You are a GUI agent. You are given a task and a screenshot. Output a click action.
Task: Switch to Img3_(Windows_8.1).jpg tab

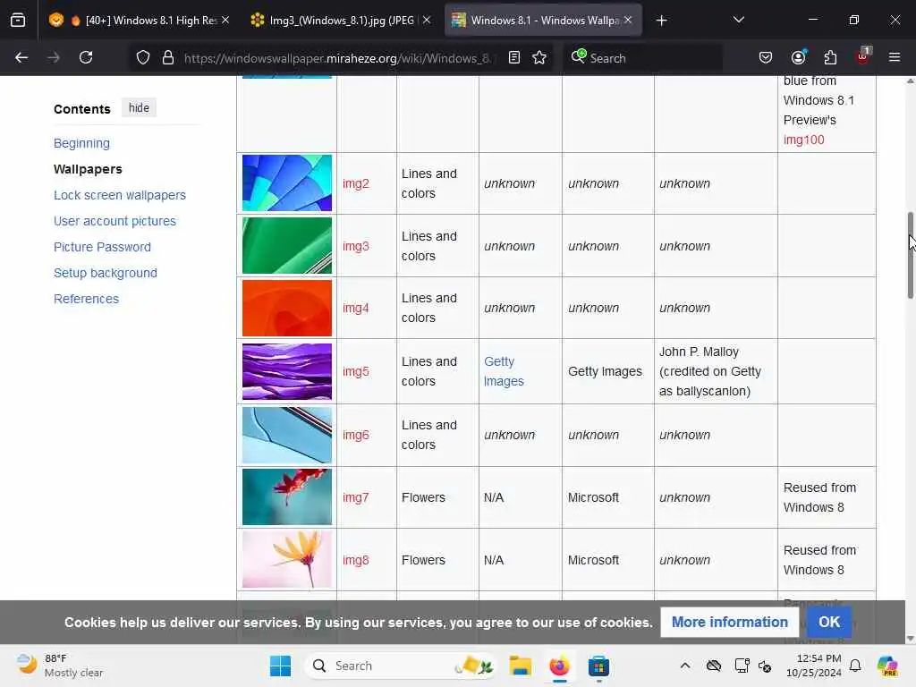click(340, 21)
